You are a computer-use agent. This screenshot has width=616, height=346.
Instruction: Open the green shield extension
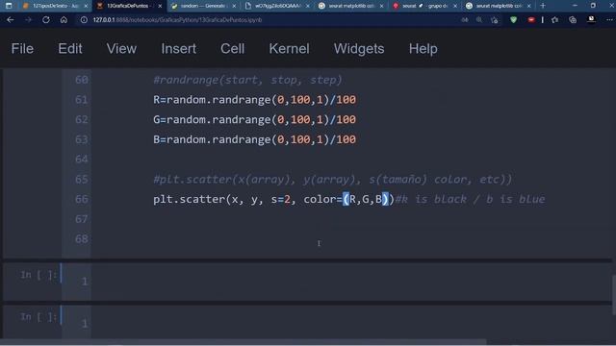click(x=513, y=19)
